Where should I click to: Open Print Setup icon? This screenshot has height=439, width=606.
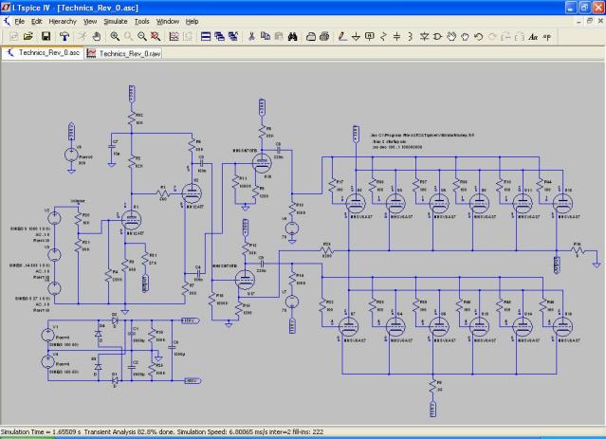pyautogui.click(x=311, y=37)
